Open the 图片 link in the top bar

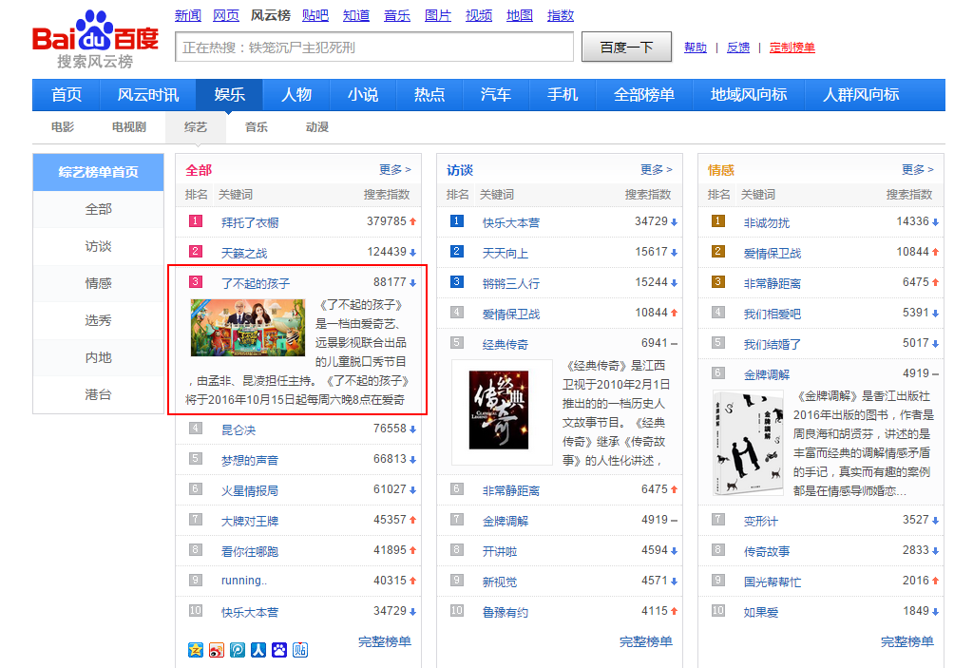[437, 15]
